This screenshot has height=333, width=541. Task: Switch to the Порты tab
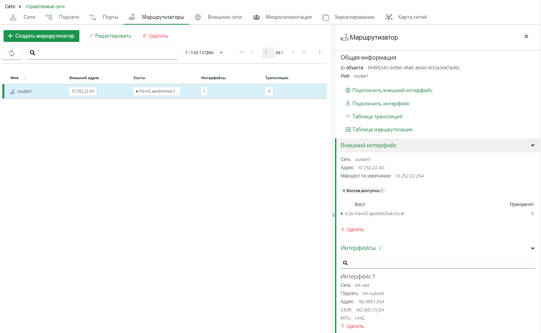pos(104,17)
